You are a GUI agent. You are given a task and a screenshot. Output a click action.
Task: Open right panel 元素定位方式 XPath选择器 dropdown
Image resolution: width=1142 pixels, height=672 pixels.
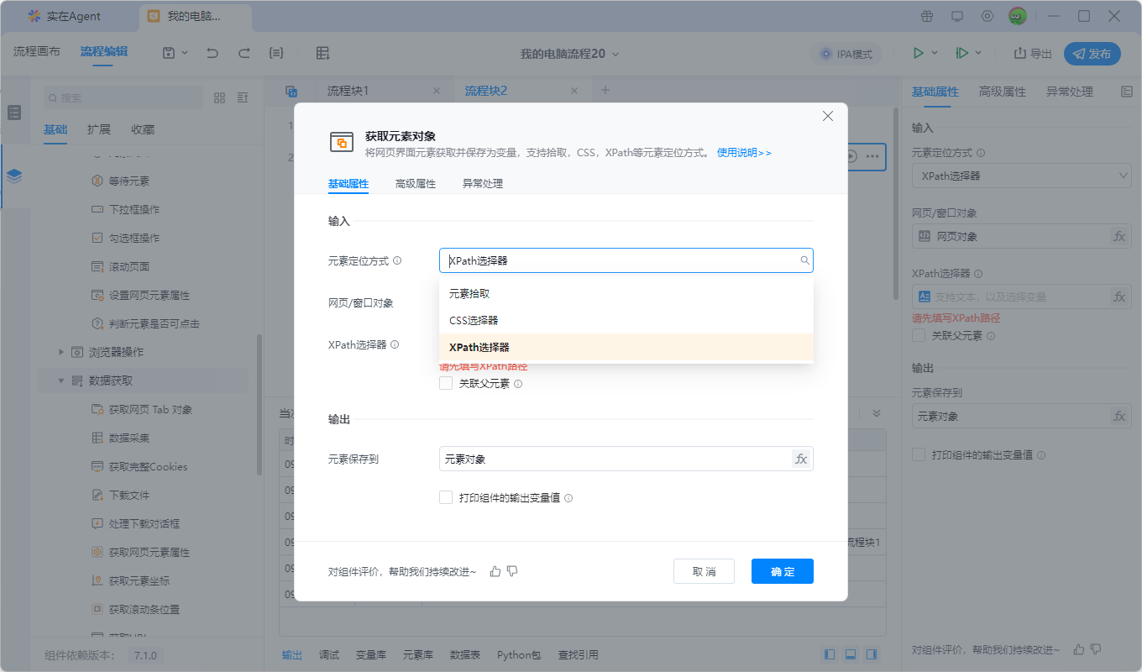coord(1022,176)
